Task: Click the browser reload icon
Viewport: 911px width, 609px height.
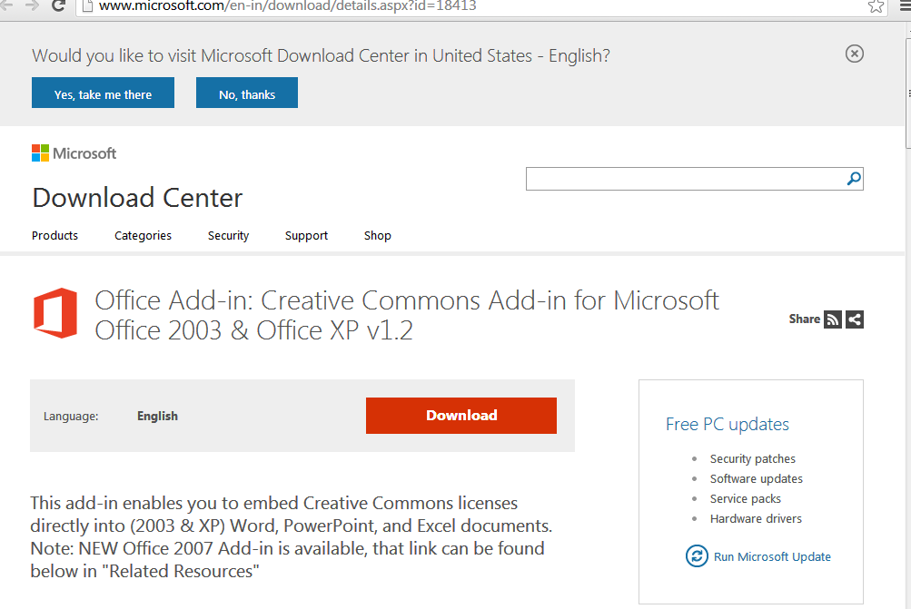Action: (58, 5)
